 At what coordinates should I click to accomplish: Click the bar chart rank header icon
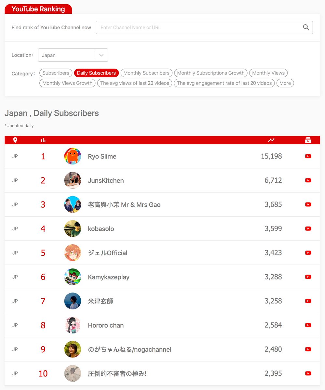coord(43,140)
